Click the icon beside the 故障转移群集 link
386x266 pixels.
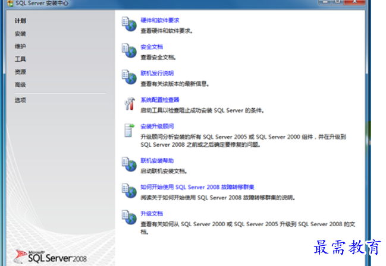(129, 191)
